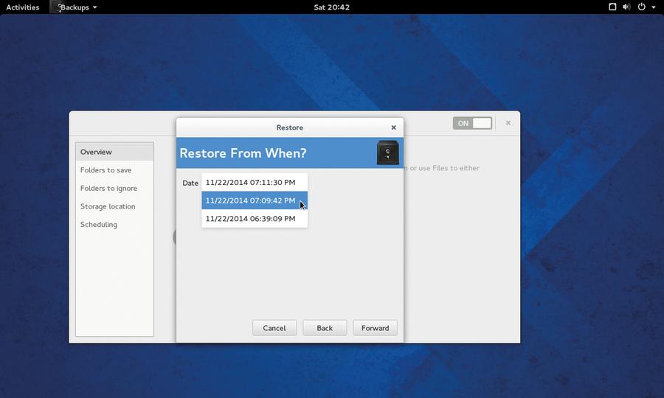
Task: Close the main Backups window
Action: tap(508, 122)
